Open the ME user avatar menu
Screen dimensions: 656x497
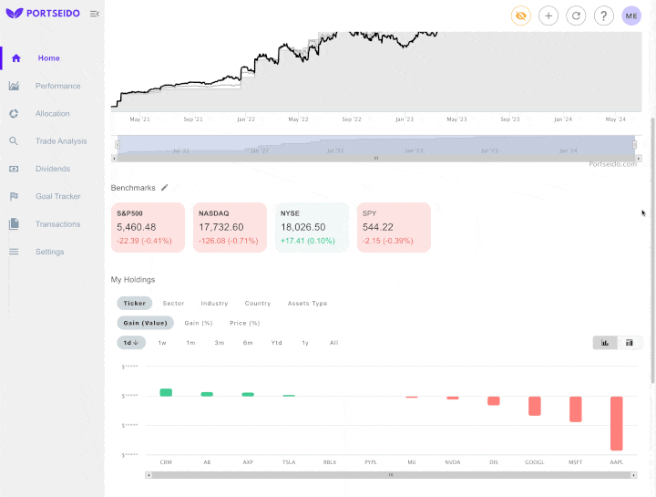coord(631,16)
